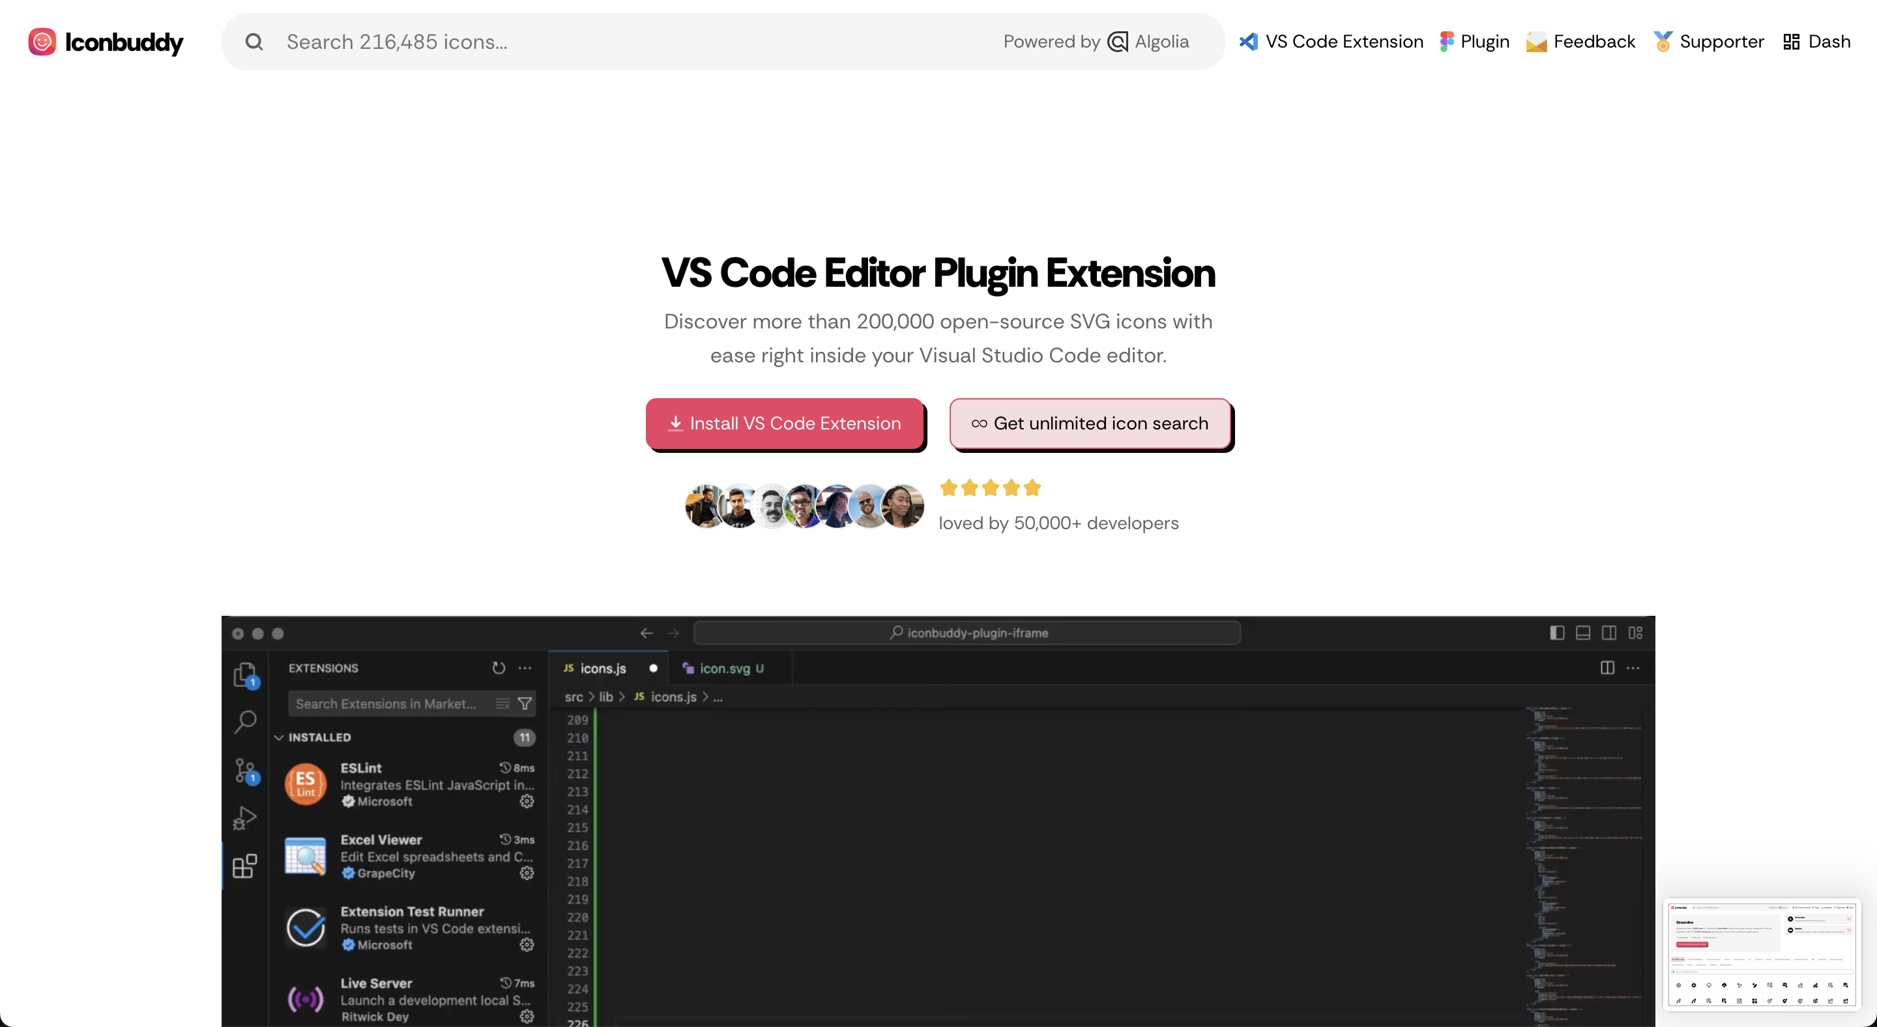Click the search magnifier icon
The width and height of the screenshot is (1877, 1027).
pyautogui.click(x=254, y=42)
